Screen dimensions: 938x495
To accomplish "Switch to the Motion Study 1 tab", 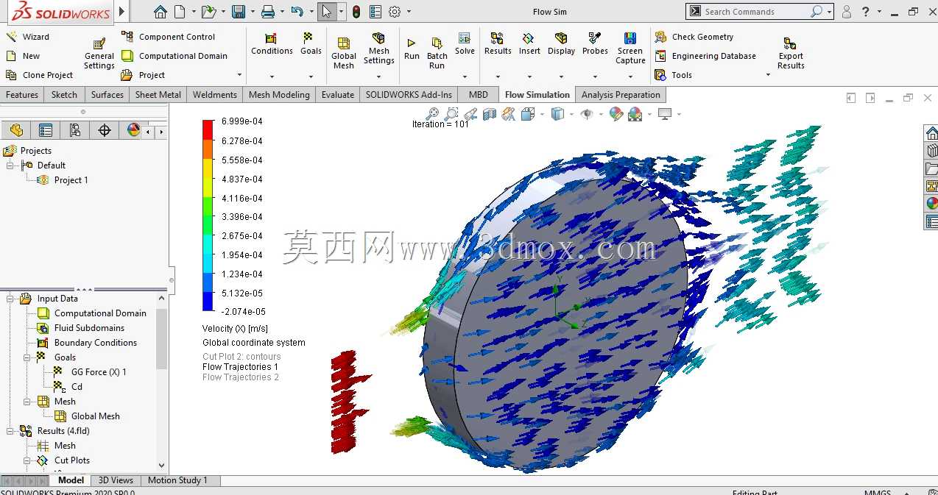I will pyautogui.click(x=177, y=480).
